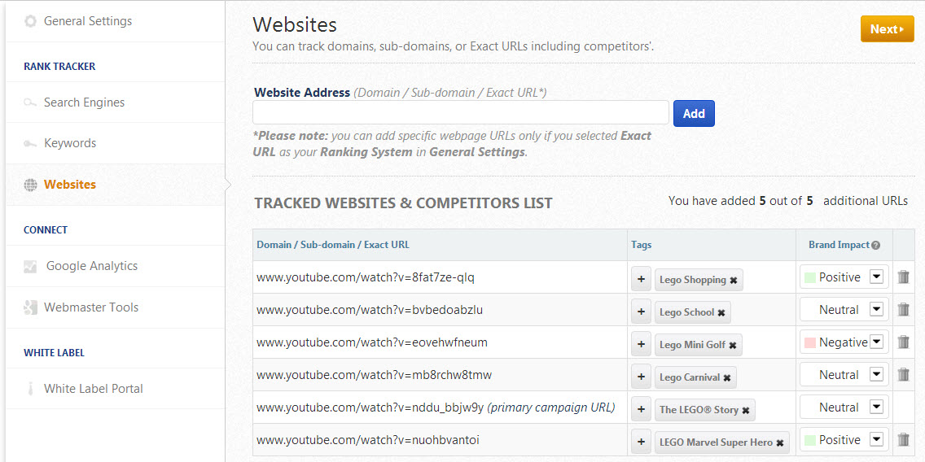The height and width of the screenshot is (462, 925).
Task: Click the Domain / Sub-domain / Exact URL header
Action: click(x=333, y=245)
